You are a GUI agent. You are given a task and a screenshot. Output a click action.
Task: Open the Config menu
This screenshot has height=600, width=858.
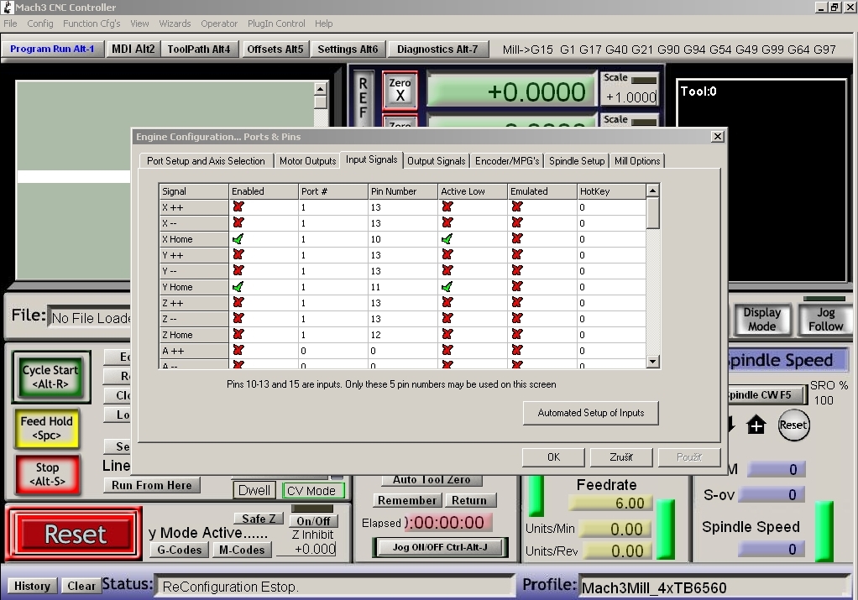(x=39, y=23)
